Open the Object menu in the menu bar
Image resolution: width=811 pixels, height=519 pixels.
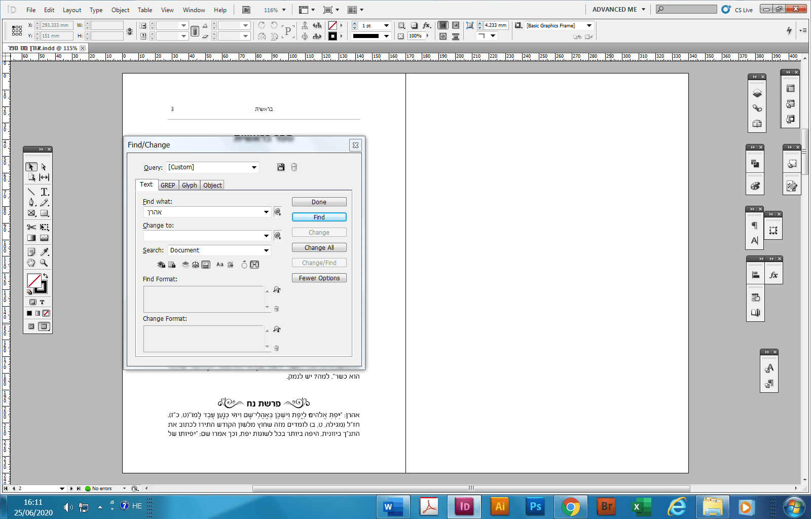120,10
